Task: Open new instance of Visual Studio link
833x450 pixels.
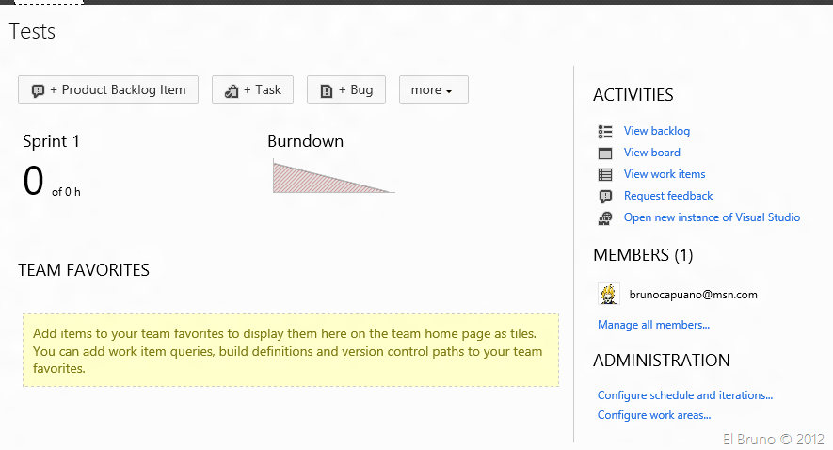Action: click(x=712, y=217)
